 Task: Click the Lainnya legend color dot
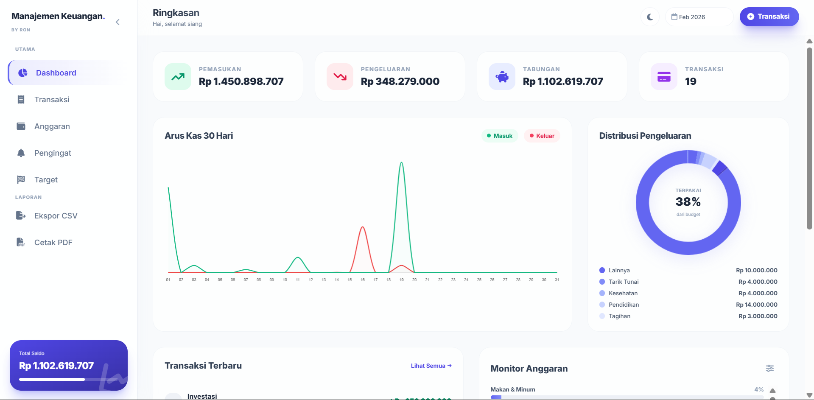602,270
